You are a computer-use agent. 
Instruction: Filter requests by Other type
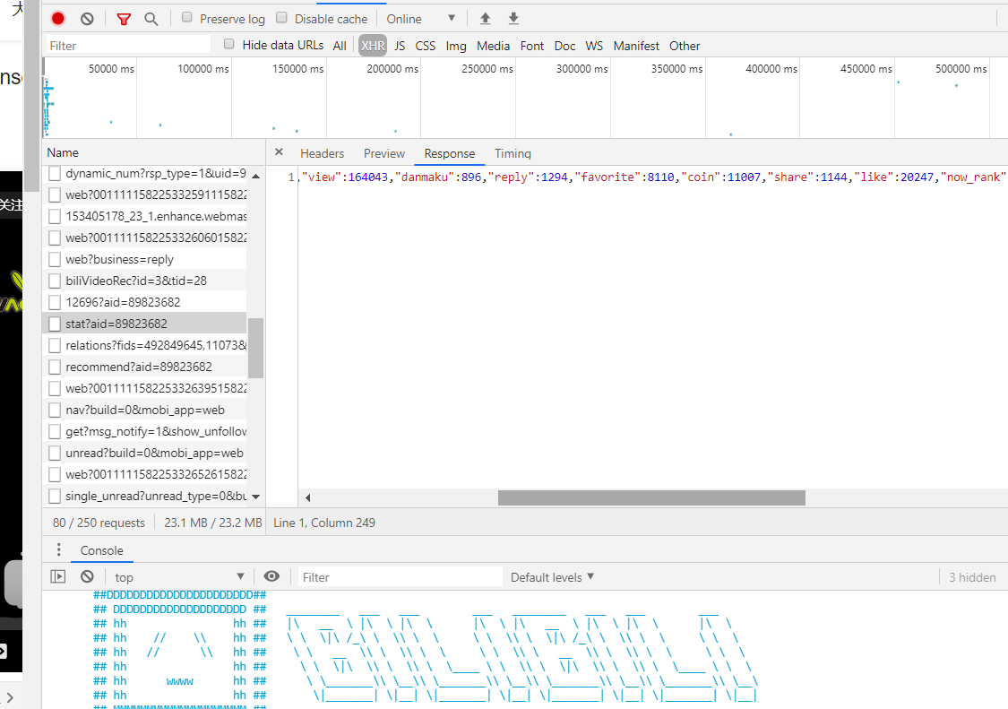coord(685,46)
